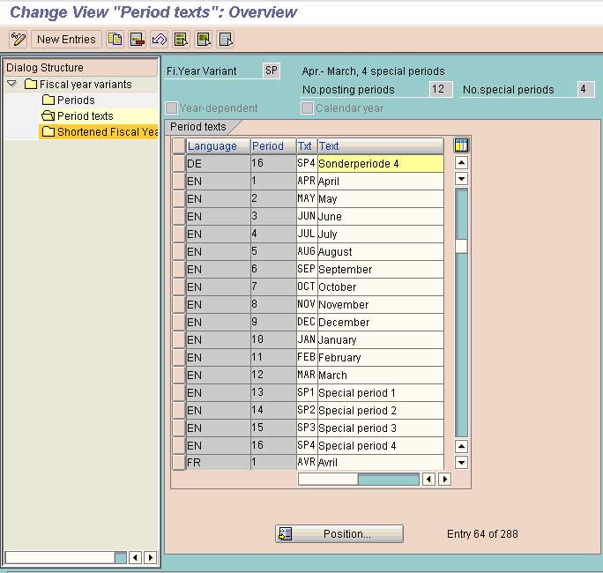Click the Undo Change toolbar icon

point(159,39)
